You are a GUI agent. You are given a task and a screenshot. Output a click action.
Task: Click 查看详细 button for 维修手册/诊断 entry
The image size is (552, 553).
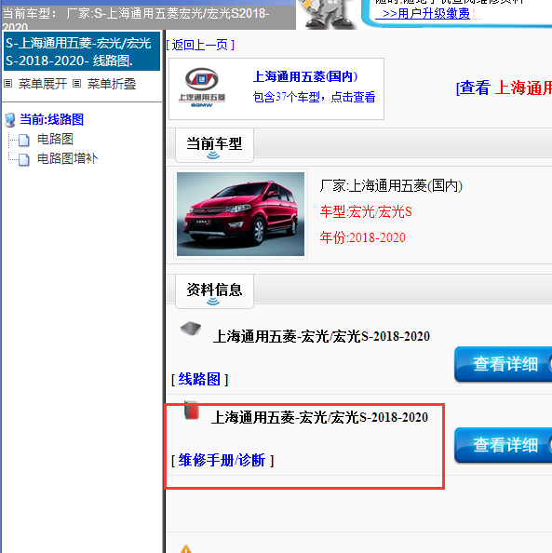504,445
